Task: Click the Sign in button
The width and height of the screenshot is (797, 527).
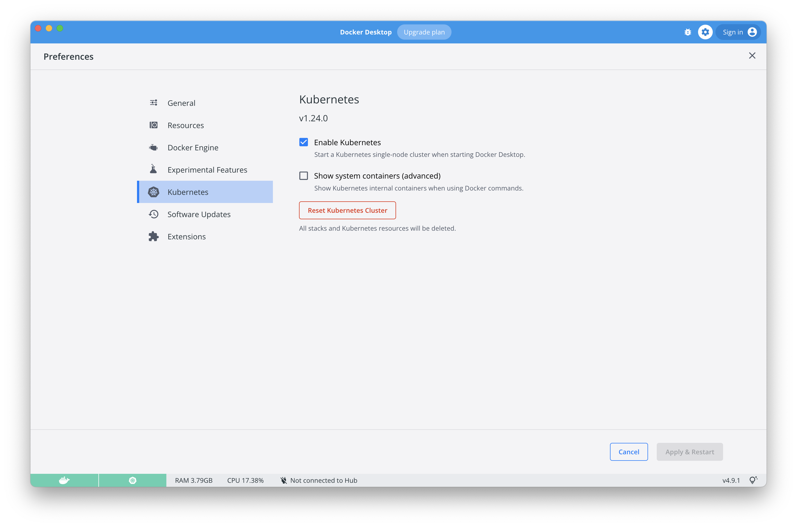Action: [738, 32]
